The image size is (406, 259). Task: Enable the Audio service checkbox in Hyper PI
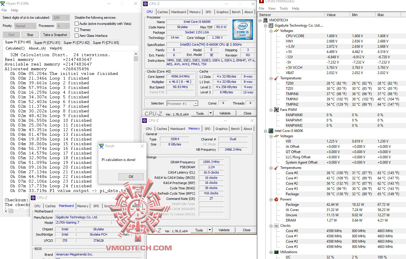click(77, 24)
